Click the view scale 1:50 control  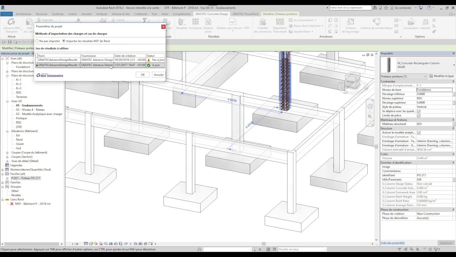pos(75,244)
